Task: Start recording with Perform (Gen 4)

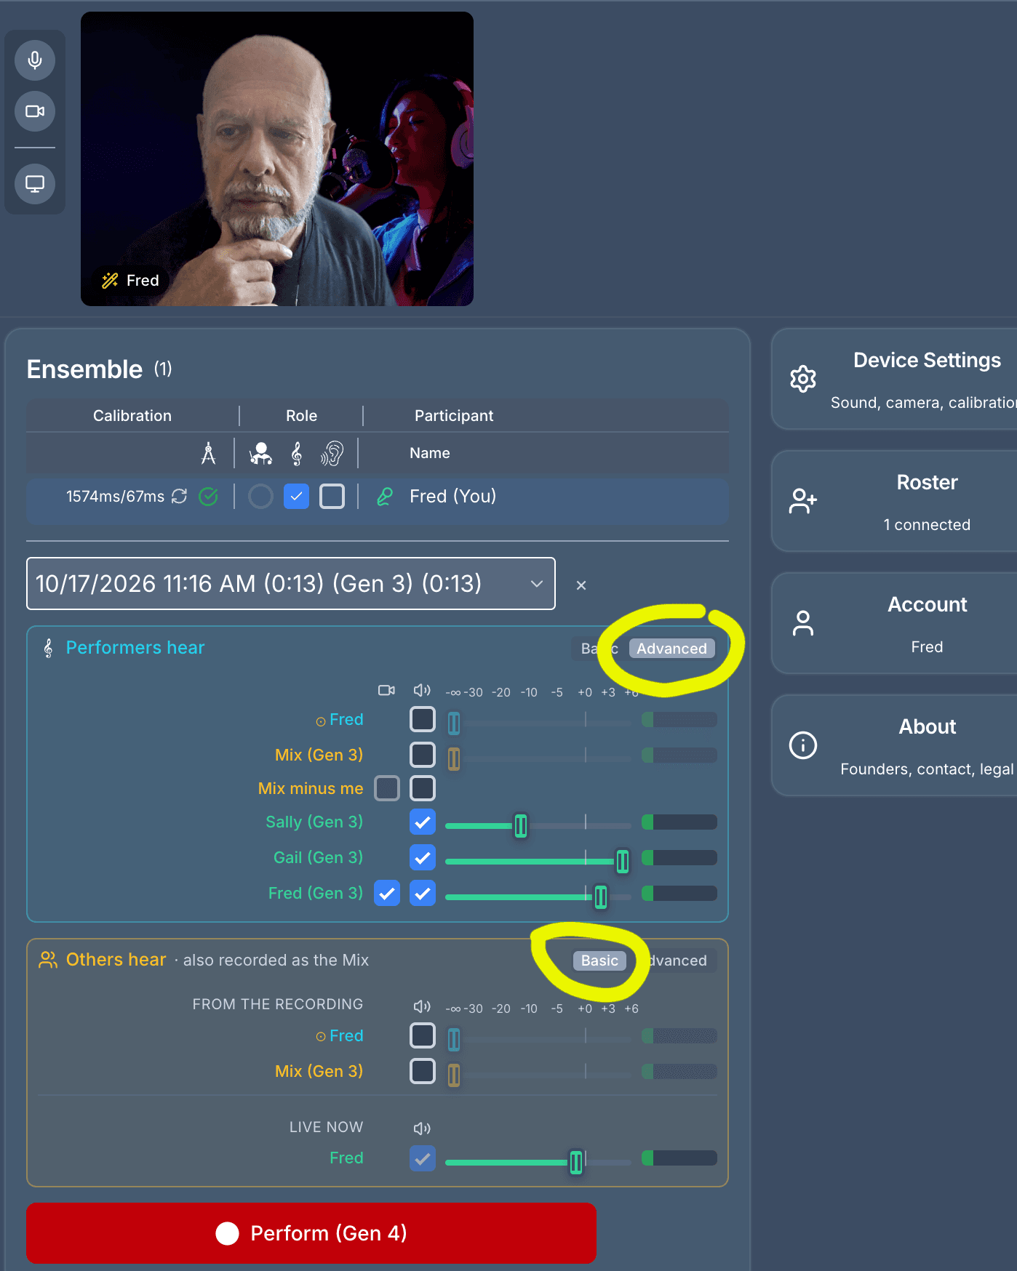Action: (311, 1233)
